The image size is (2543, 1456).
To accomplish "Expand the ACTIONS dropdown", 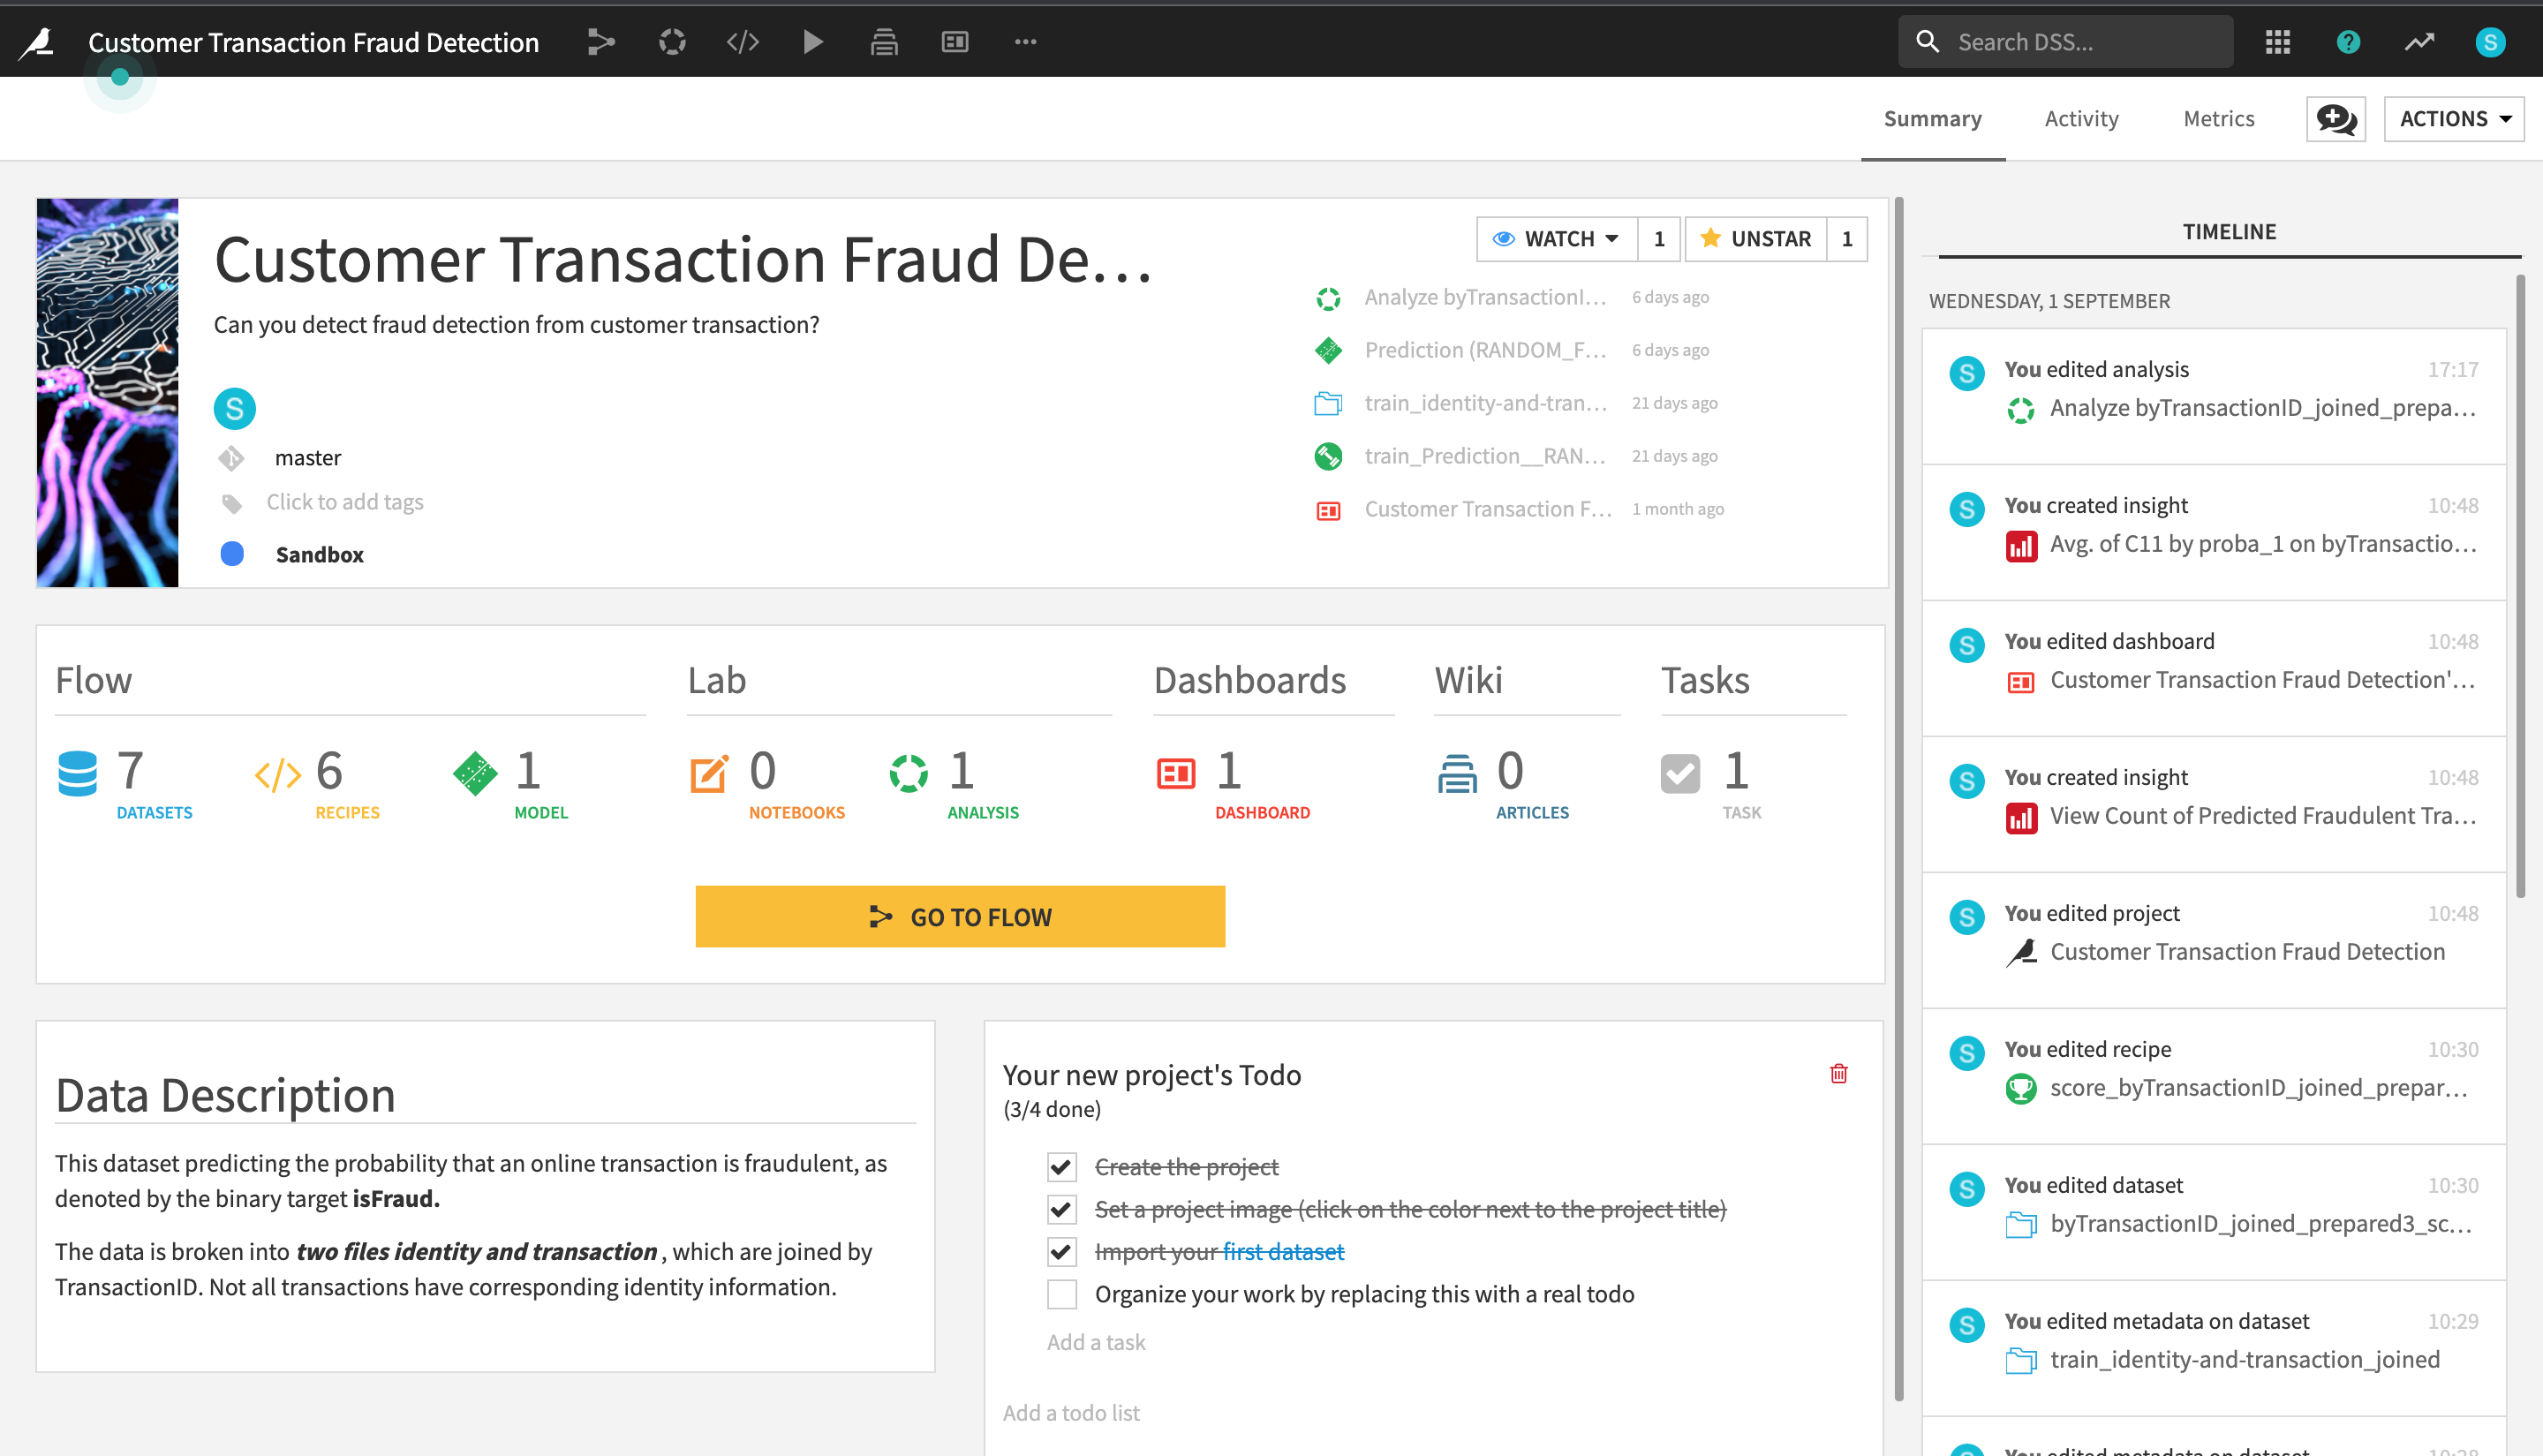I will tap(2453, 119).
